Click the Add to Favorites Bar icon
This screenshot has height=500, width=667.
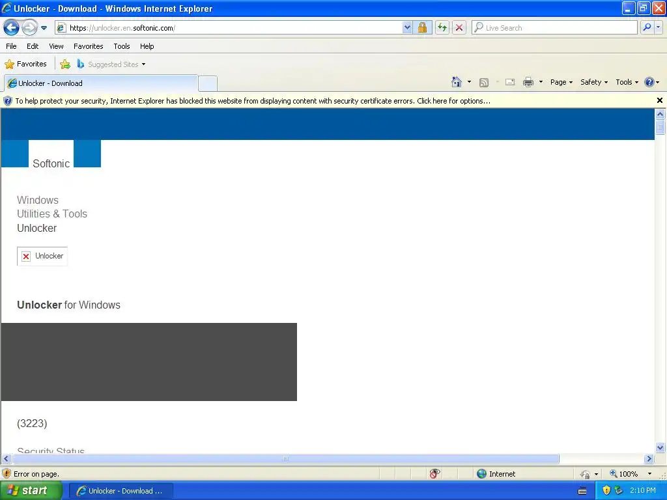coord(65,64)
